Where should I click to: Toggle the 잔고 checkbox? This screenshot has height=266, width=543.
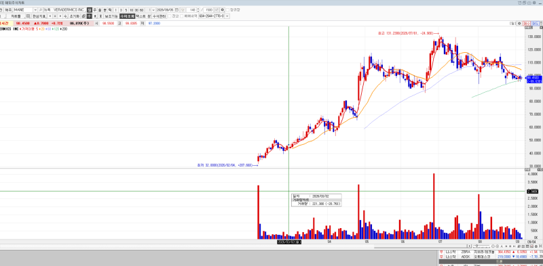[x=169, y=16]
